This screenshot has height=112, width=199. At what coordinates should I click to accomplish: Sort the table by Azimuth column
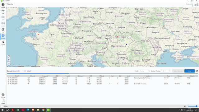[192, 76]
